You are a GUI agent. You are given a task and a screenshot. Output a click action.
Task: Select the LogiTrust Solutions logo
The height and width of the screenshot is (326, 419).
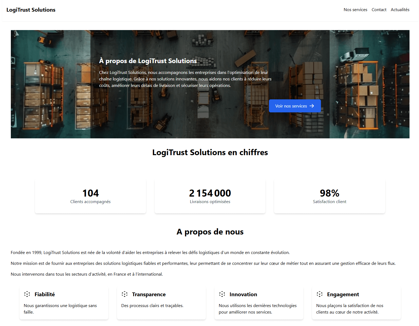(31, 10)
